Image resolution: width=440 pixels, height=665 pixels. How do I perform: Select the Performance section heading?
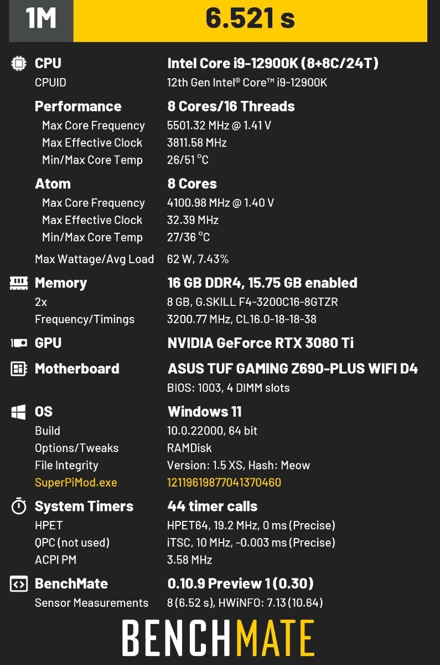[78, 106]
